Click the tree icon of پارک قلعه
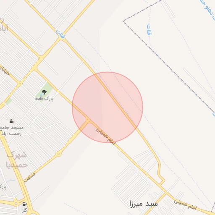Viewport: 215px width, 215px height. [44, 92]
